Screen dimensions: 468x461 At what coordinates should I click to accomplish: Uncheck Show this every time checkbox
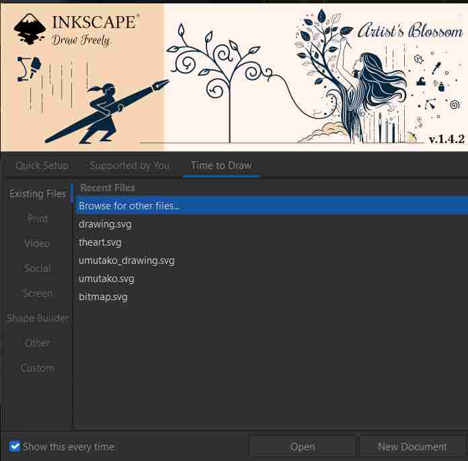(x=15, y=447)
